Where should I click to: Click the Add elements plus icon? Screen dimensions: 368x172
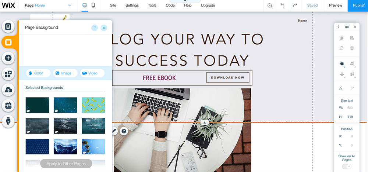tap(8, 58)
